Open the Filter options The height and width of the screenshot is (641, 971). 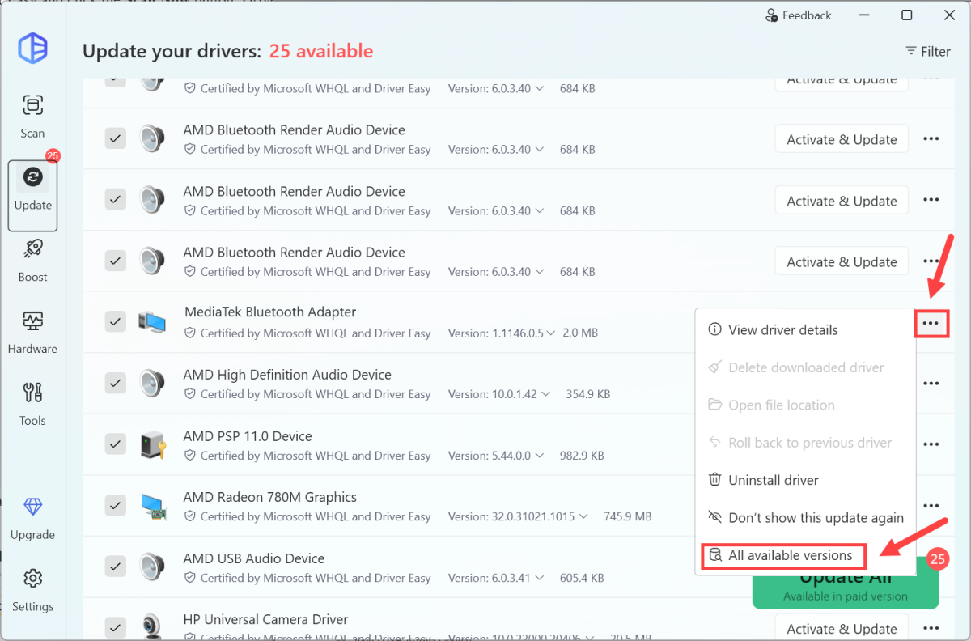(927, 52)
